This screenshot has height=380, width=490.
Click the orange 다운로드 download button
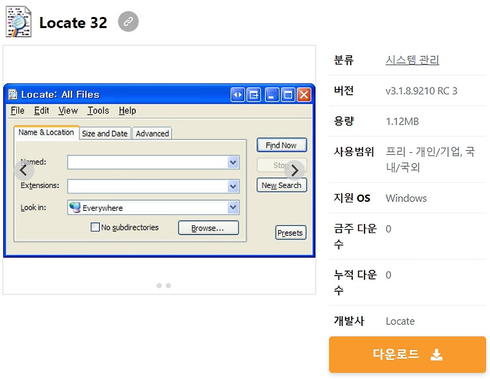[x=407, y=355]
